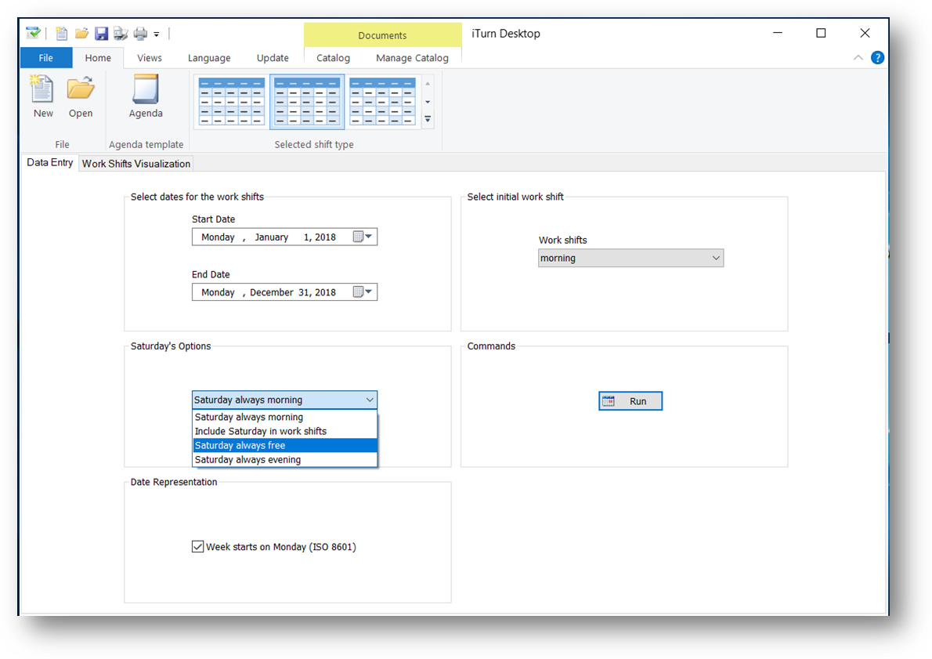Select the Data Entry tab

pos(50,162)
